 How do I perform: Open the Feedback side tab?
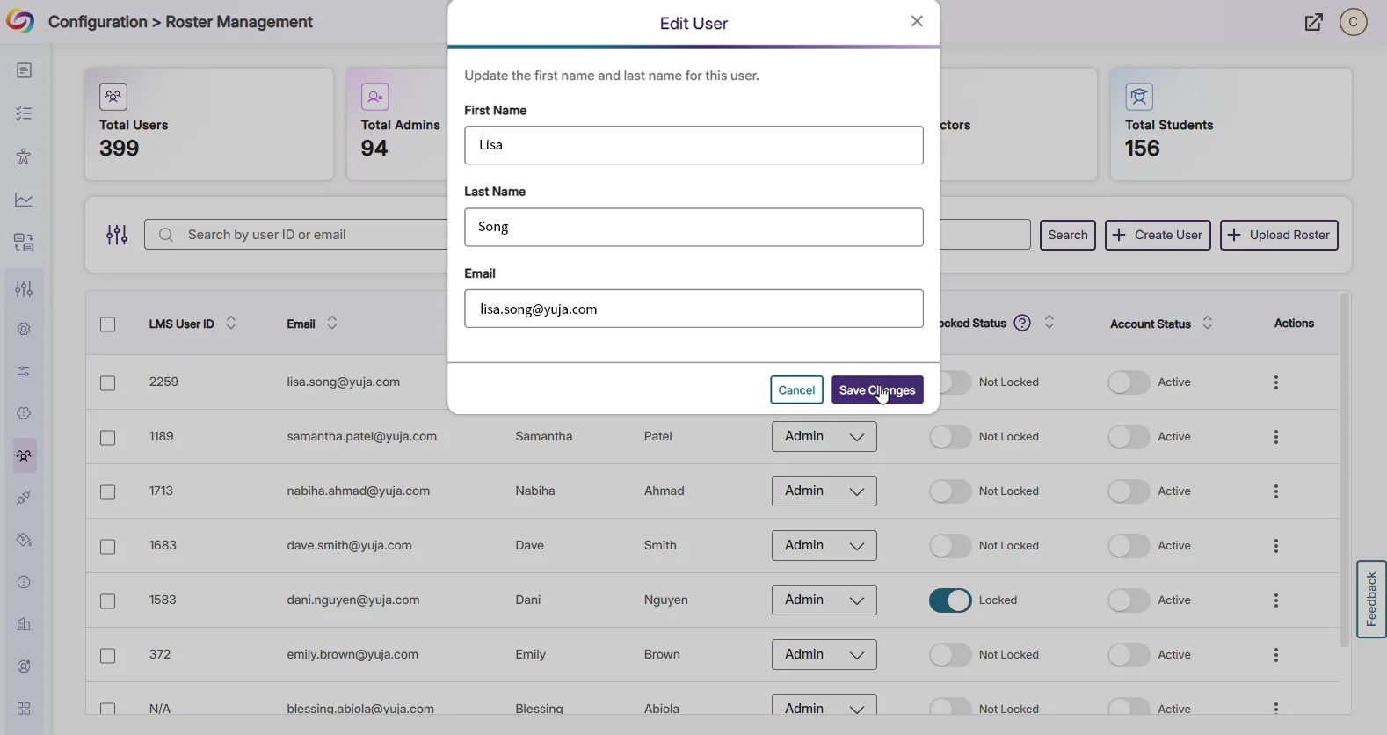pyautogui.click(x=1370, y=599)
